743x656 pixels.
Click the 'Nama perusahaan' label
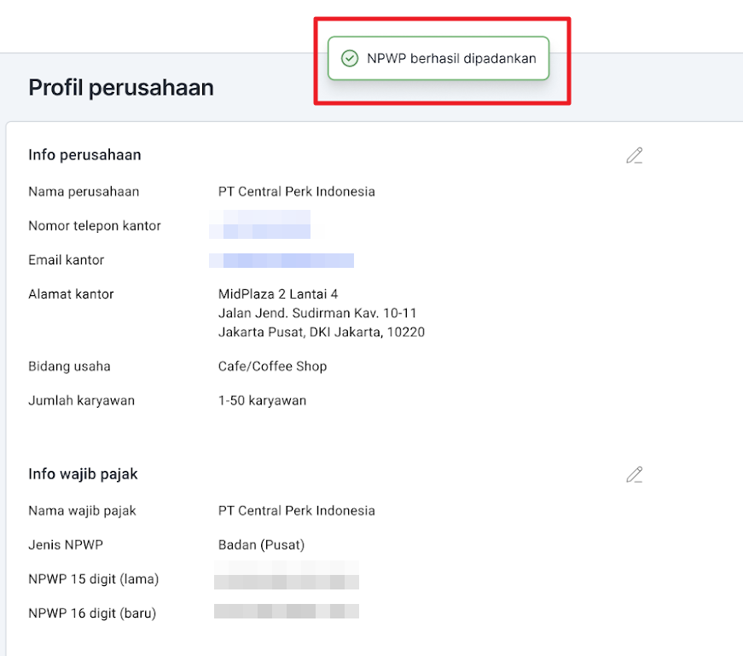point(84,191)
